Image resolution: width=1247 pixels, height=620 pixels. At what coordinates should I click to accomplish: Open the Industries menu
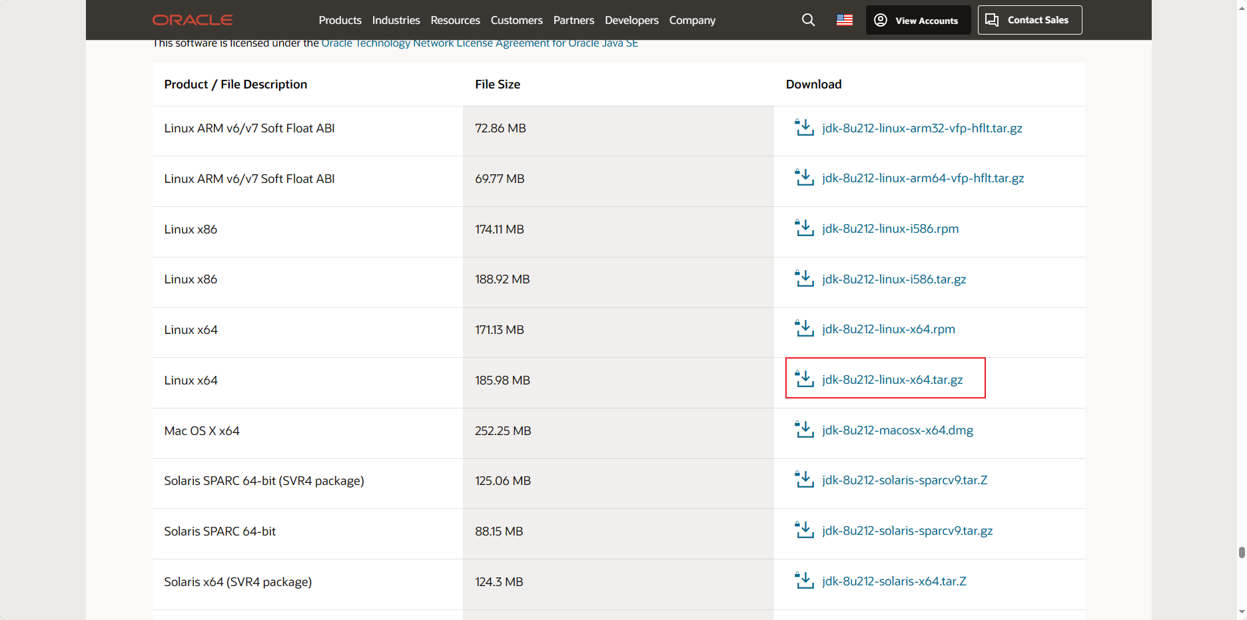point(396,20)
